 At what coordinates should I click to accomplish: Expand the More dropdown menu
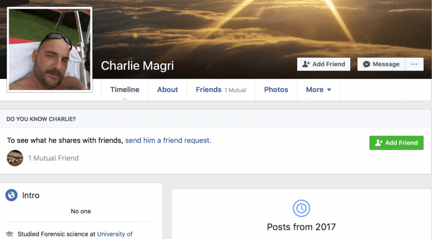tap(319, 90)
